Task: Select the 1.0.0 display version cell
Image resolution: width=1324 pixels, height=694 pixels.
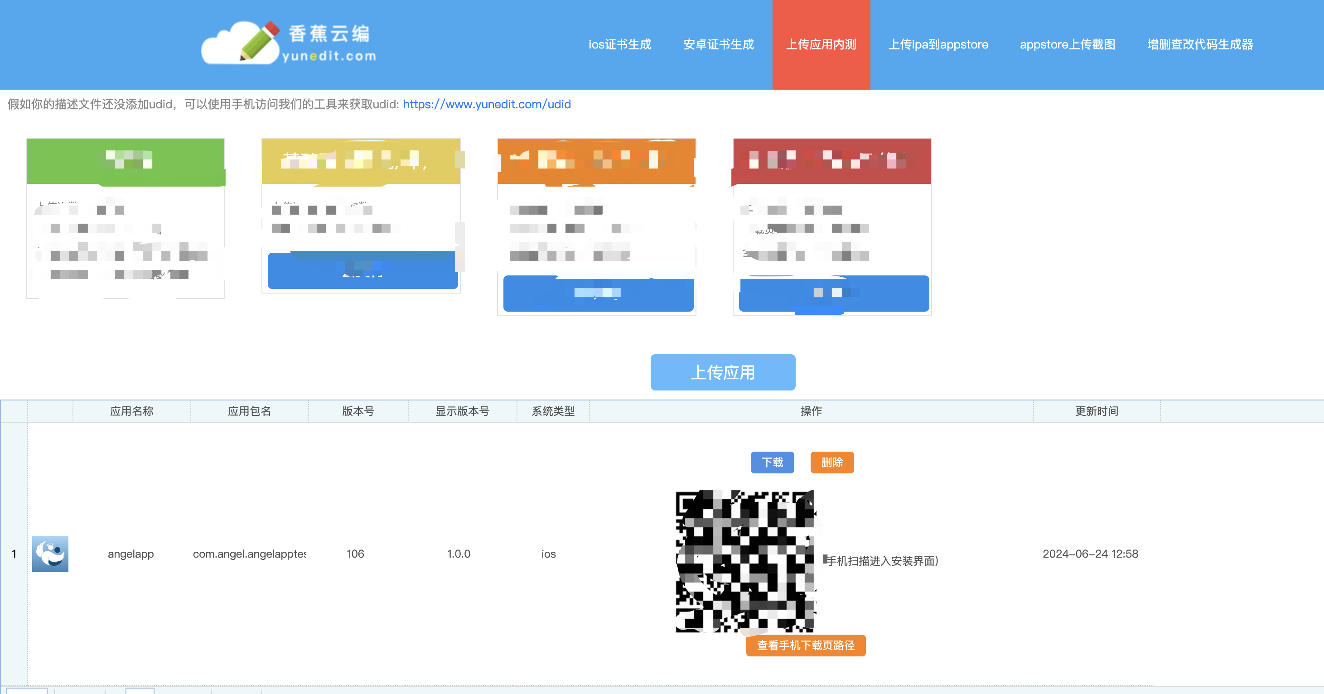Action: tap(459, 554)
